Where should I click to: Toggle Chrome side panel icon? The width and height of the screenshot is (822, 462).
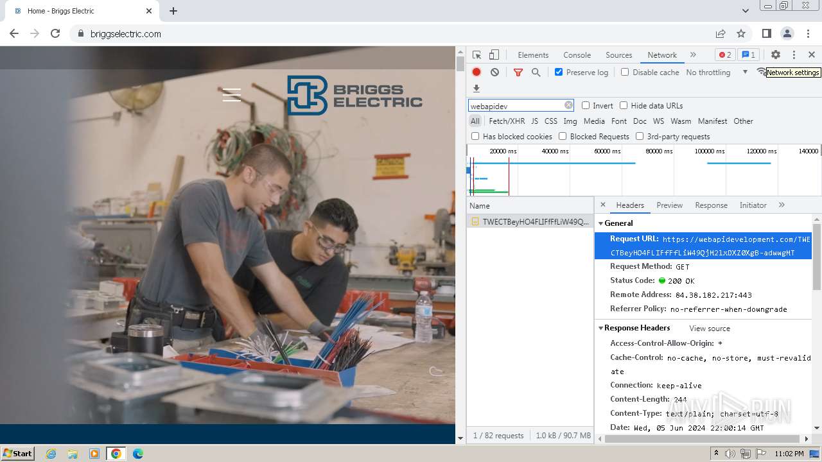click(767, 33)
